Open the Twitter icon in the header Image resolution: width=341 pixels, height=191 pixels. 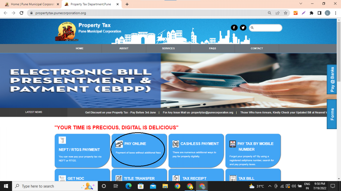click(243, 28)
